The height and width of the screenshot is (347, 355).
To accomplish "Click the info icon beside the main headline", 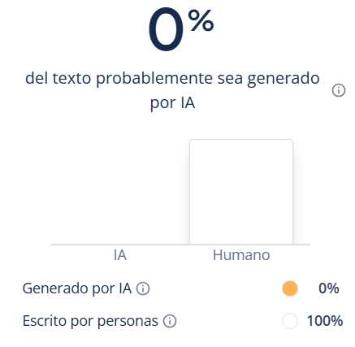I will tap(339, 90).
